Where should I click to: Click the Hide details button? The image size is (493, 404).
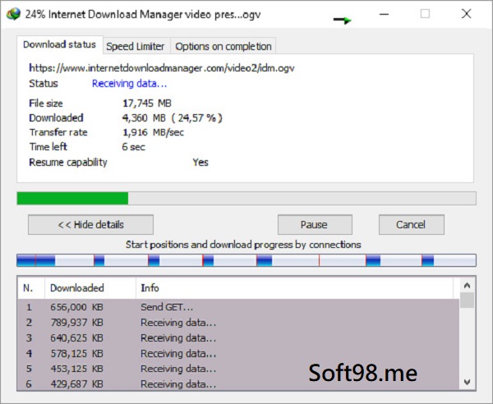(91, 225)
